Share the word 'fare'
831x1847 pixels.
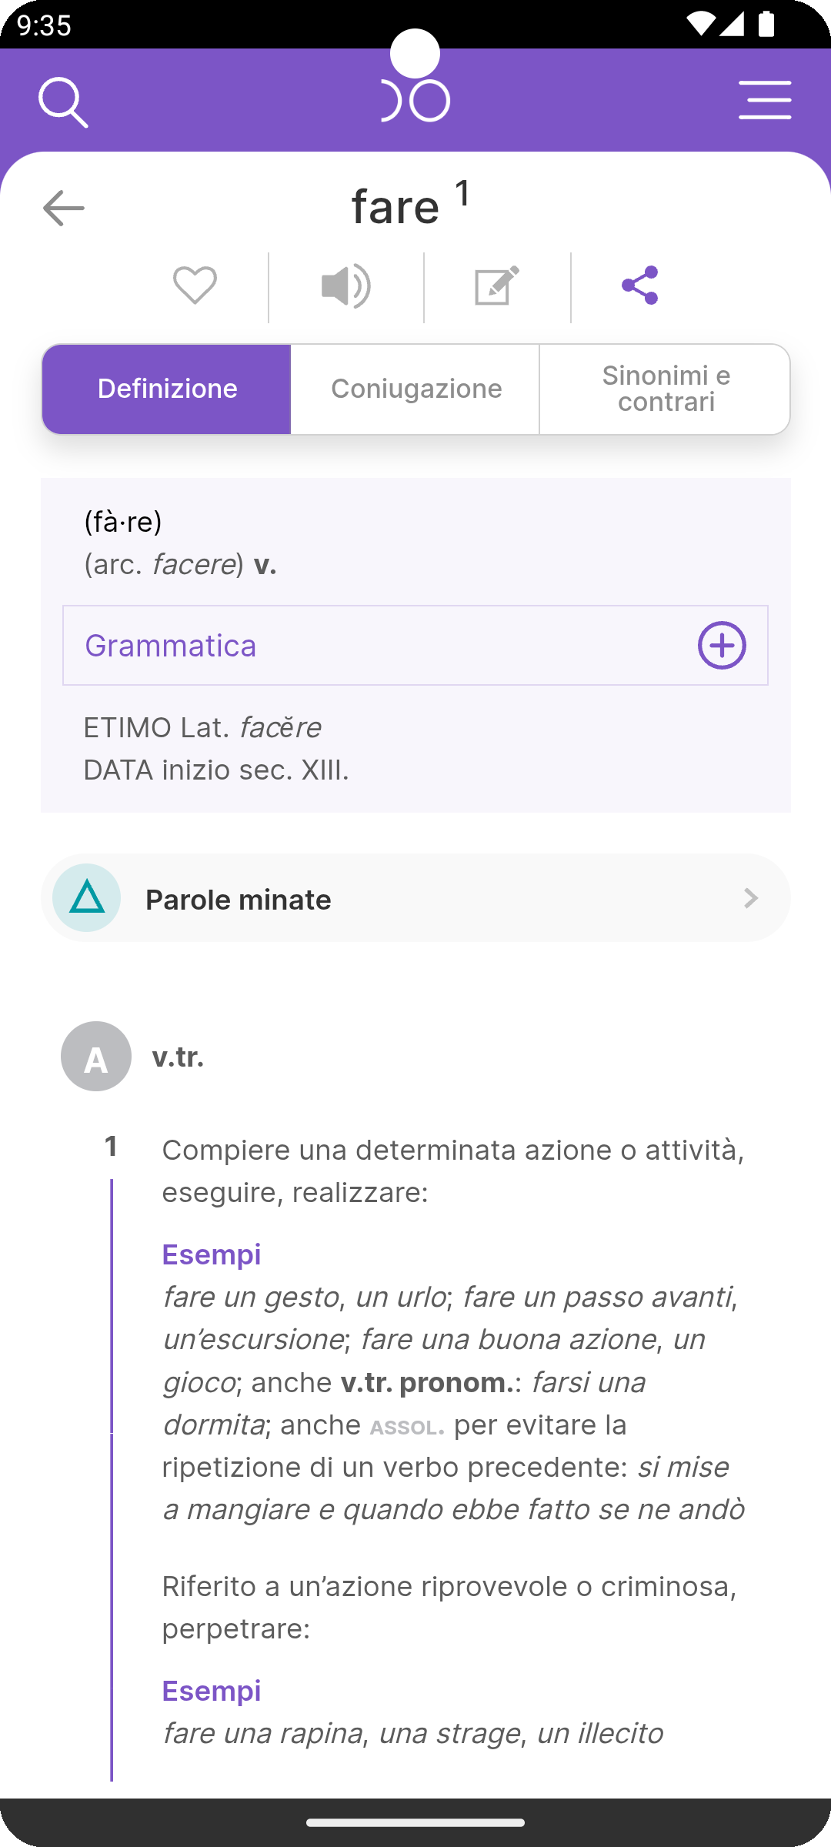640,286
